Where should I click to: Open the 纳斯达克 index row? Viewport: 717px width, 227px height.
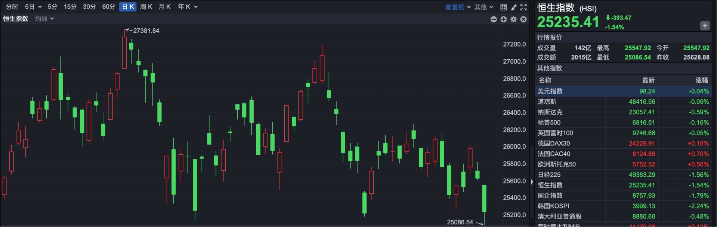623,112
